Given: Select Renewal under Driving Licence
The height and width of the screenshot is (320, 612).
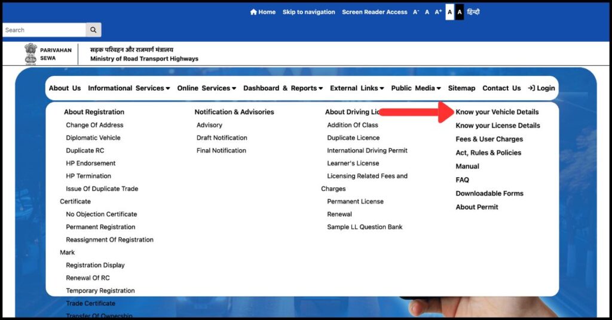Looking at the screenshot, I should tap(339, 214).
